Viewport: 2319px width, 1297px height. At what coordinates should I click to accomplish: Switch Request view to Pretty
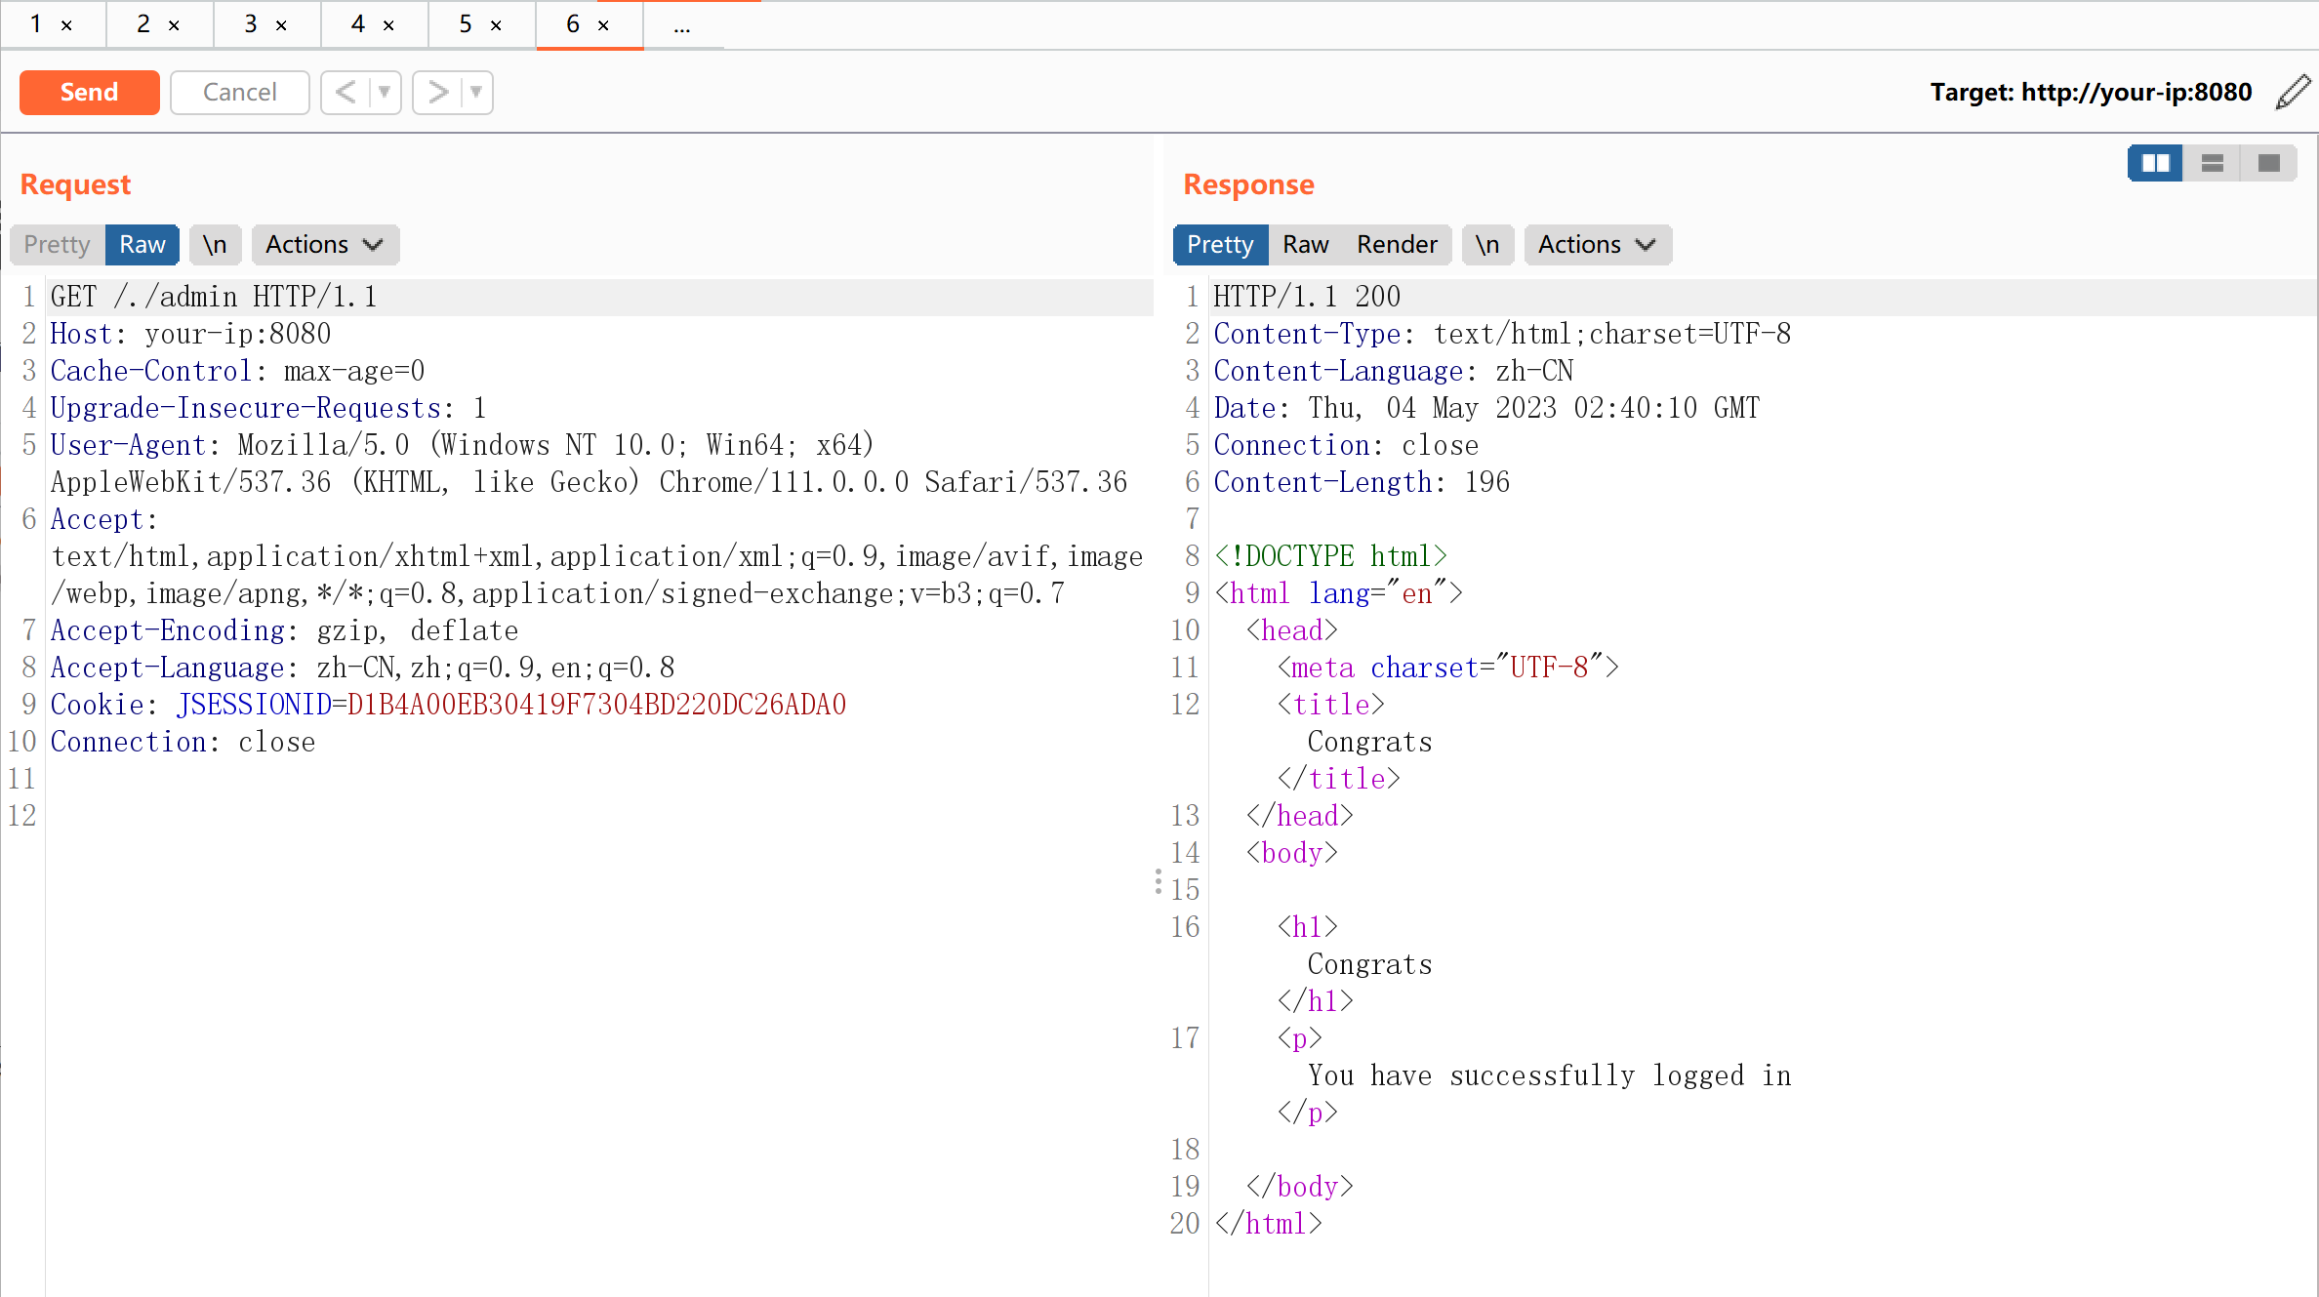[x=57, y=245]
